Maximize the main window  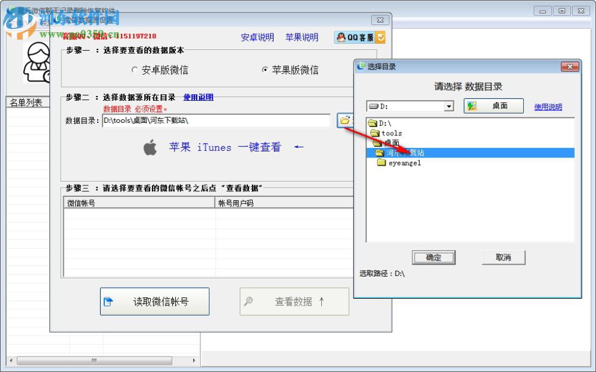click(x=562, y=11)
